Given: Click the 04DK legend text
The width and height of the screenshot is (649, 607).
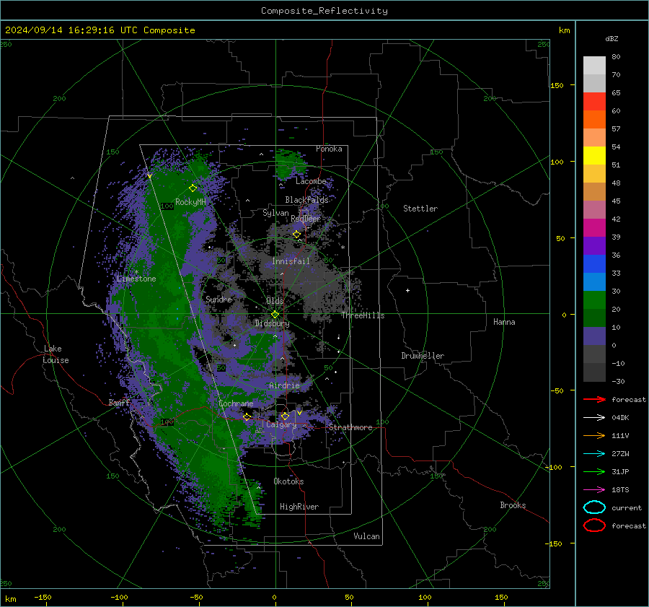Looking at the screenshot, I should coord(620,418).
